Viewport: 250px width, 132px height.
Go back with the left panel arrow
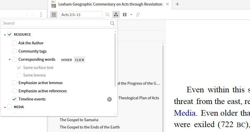(27, 15)
